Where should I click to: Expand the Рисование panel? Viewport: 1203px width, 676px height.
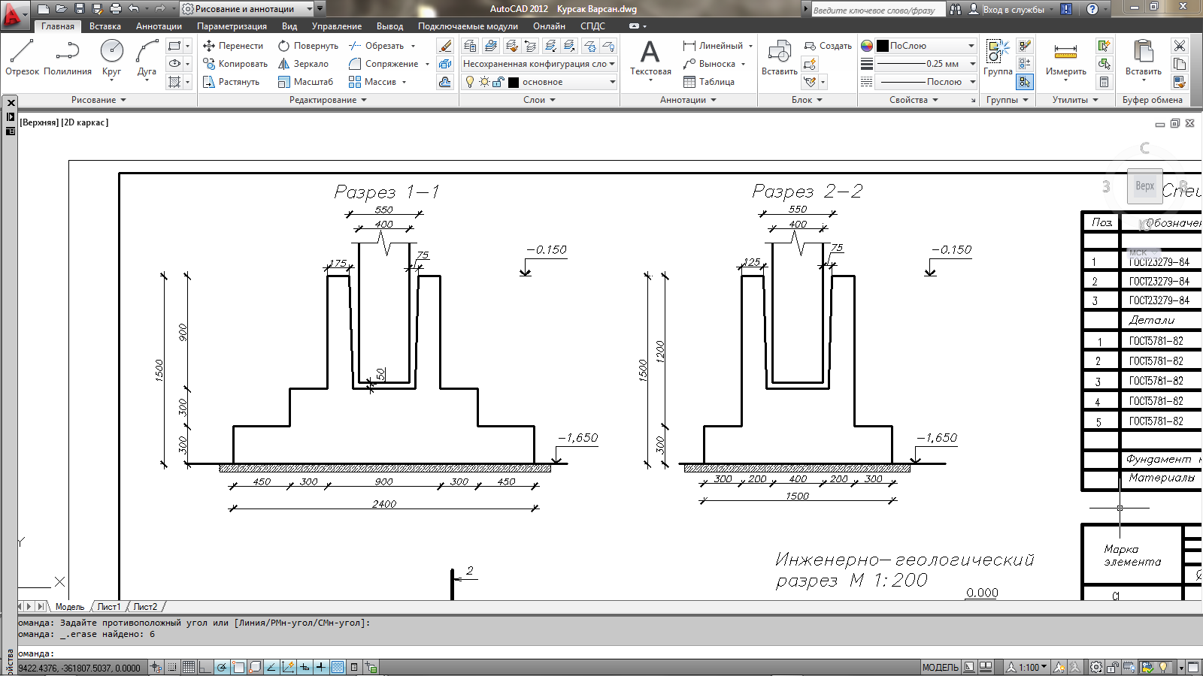click(x=98, y=100)
